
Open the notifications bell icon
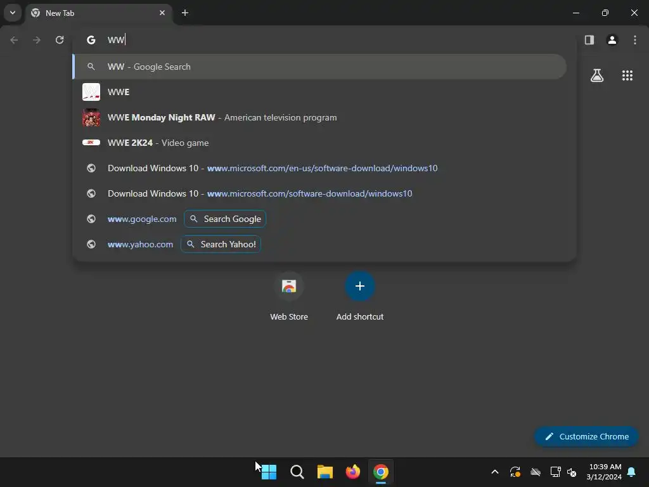632,472
